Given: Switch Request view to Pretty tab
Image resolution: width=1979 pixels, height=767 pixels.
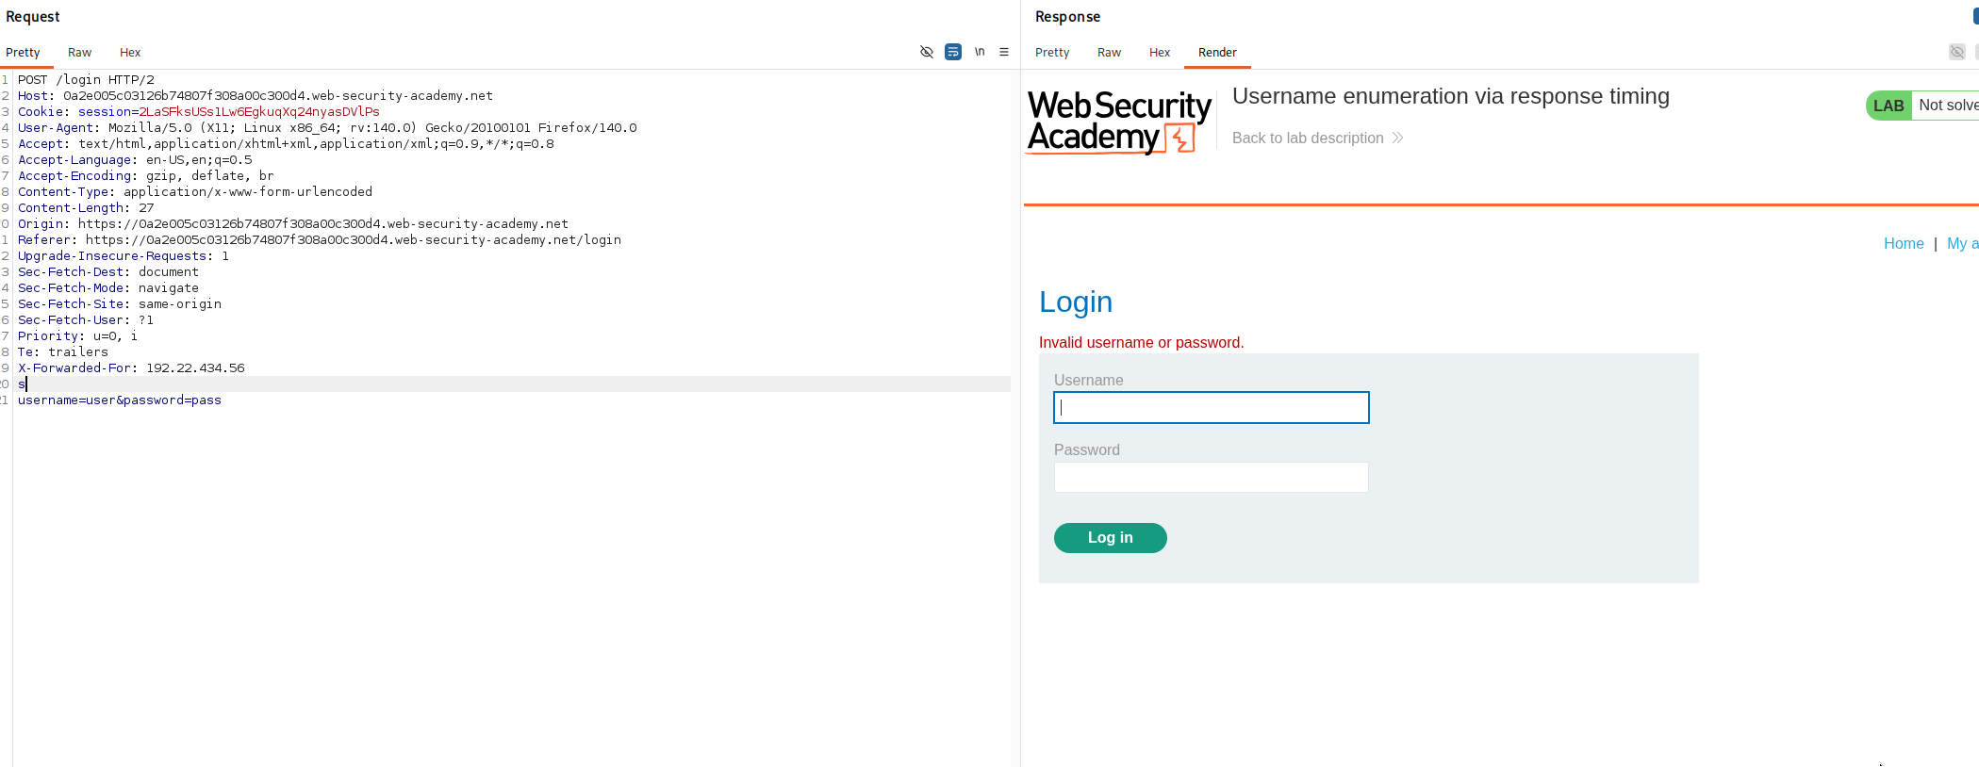Looking at the screenshot, I should (x=23, y=53).
